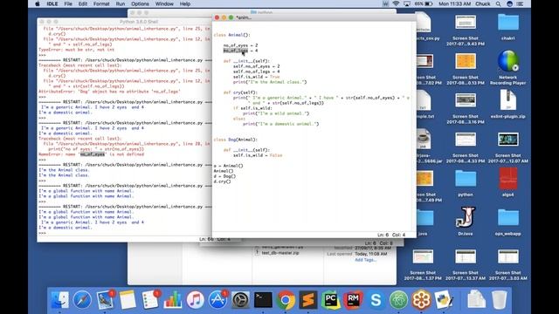Open Finder from the Dock
The image size is (559, 314).
pyautogui.click(x=59, y=300)
